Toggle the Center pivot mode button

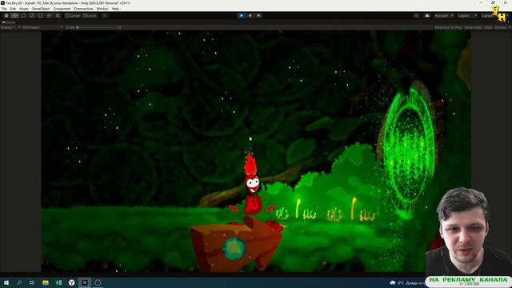tap(73, 16)
